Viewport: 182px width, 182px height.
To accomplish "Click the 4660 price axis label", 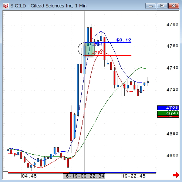I will [x=172, y=155].
